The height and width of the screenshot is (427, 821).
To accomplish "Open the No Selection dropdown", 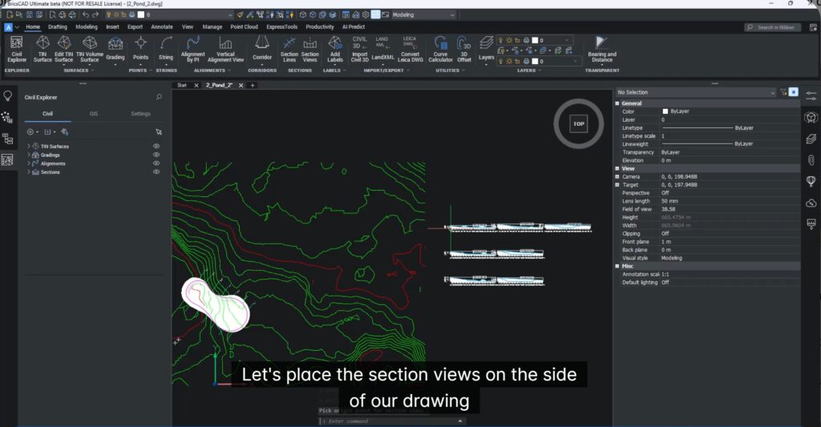I will pyautogui.click(x=694, y=93).
